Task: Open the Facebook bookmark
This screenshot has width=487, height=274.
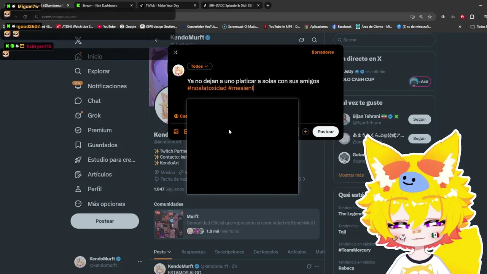Action: pos(342,27)
